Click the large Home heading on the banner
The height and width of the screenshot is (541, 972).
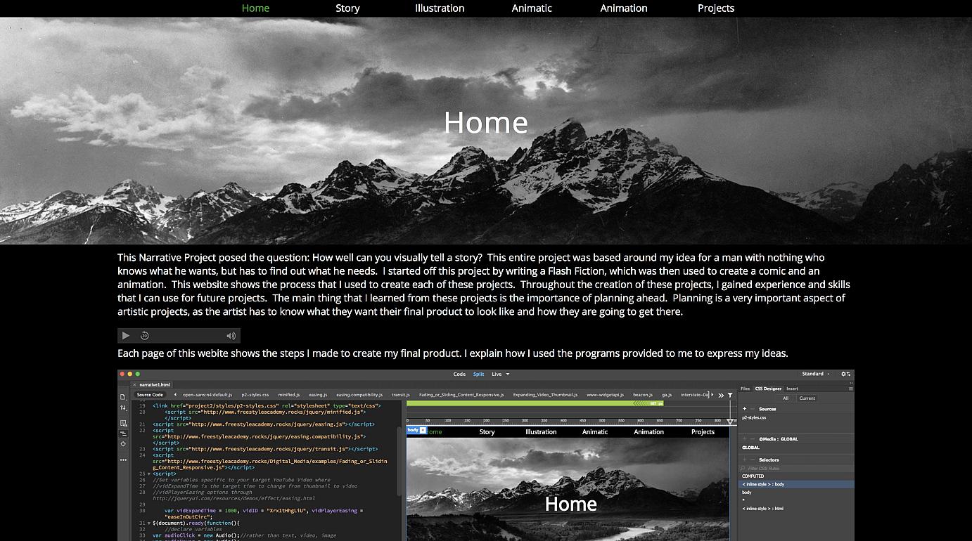tap(486, 123)
